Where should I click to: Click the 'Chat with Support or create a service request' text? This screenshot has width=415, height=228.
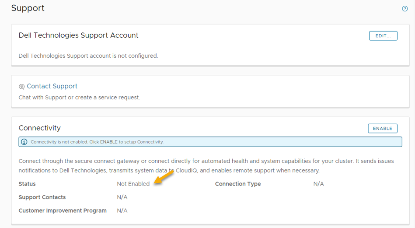pyautogui.click(x=79, y=98)
